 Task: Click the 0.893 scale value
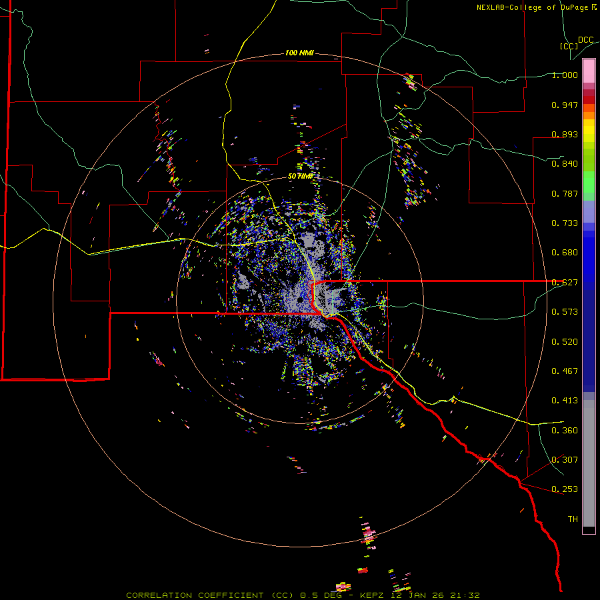tap(565, 134)
